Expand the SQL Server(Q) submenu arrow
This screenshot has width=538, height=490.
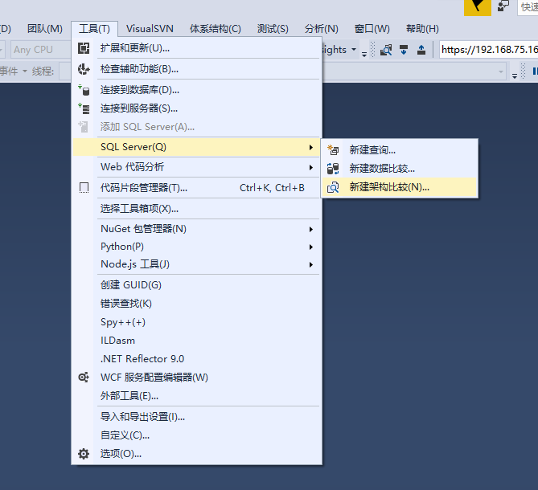[x=311, y=147]
